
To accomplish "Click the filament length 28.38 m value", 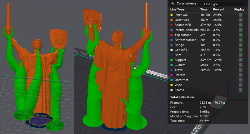I will click(x=205, y=103).
